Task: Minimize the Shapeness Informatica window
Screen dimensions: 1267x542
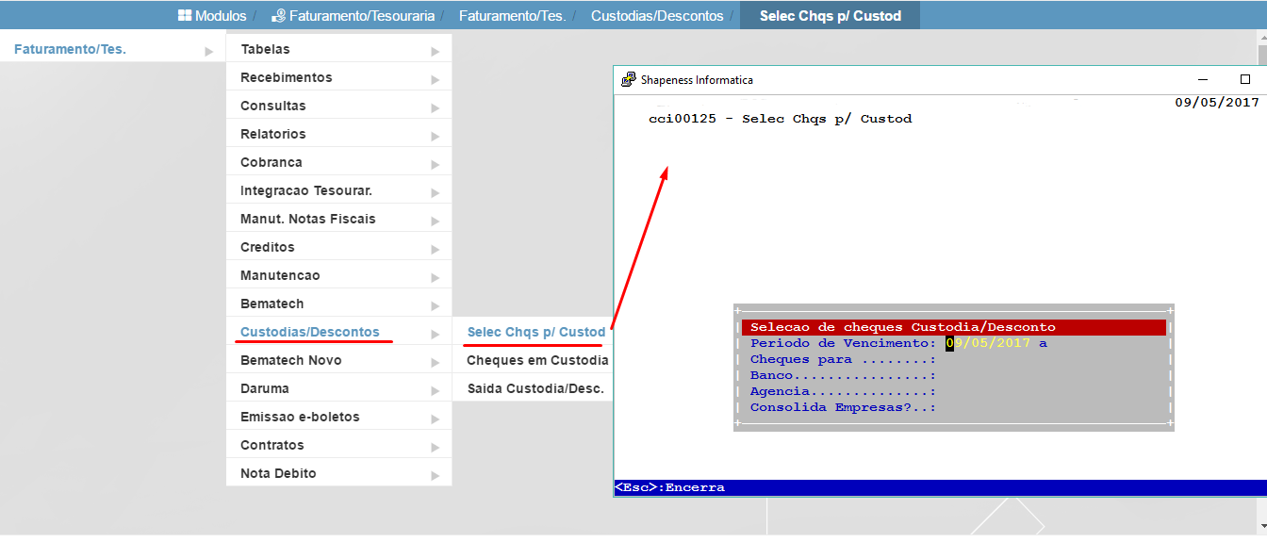Action: pyautogui.click(x=1203, y=80)
